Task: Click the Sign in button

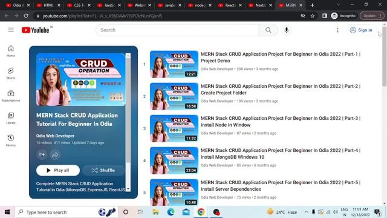Action: 361,30
